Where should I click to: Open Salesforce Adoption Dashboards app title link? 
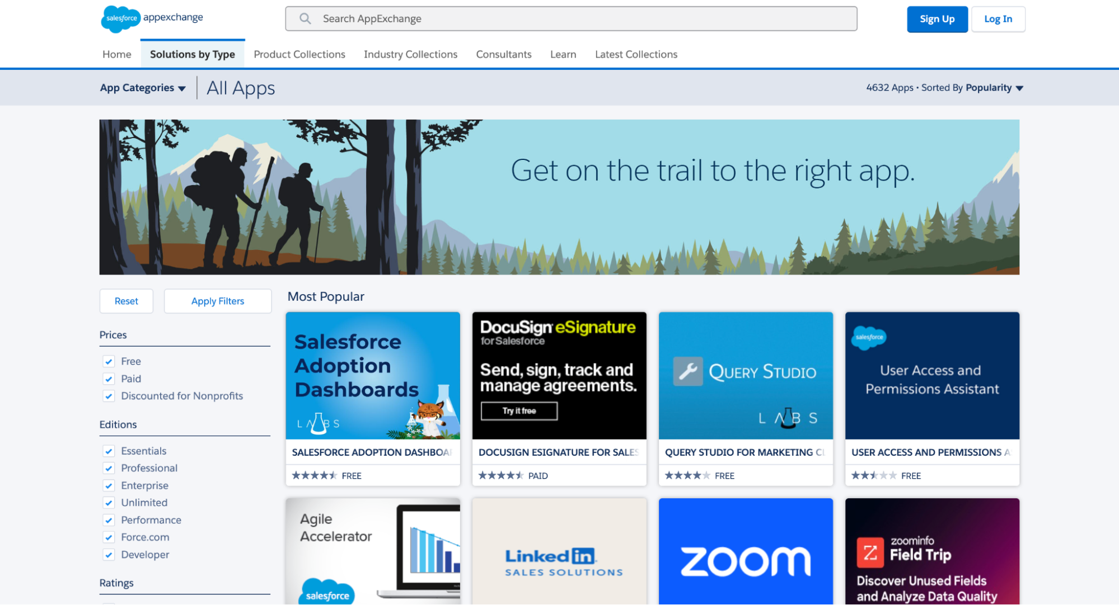point(372,452)
